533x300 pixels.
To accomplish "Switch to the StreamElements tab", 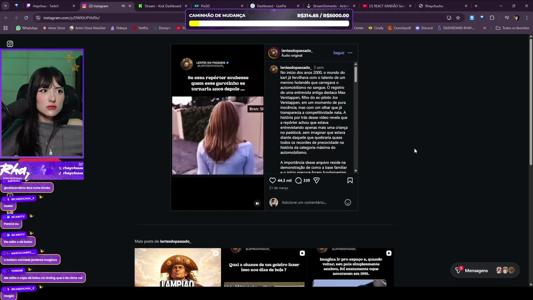I will tap(331, 6).
